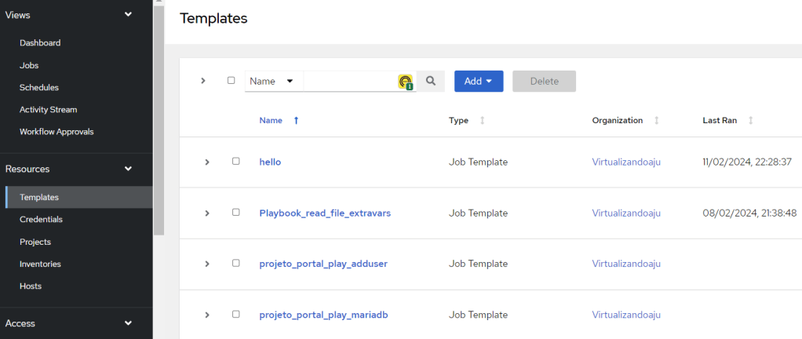
Task: Open the Name filter dropdown
Action: click(273, 81)
